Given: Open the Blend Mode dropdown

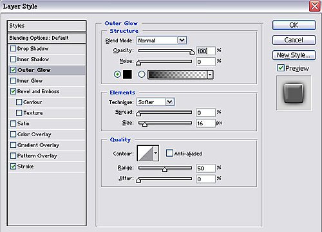Looking at the screenshot, I should (x=162, y=40).
